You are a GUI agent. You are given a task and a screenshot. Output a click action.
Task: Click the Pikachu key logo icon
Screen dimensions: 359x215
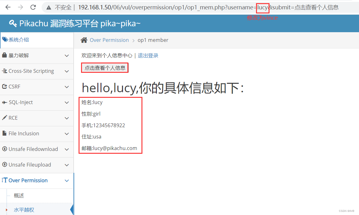(13, 23)
